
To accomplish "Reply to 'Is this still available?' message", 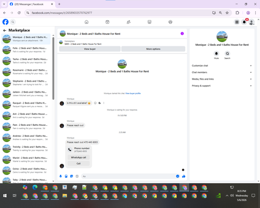I will pos(99,103).
